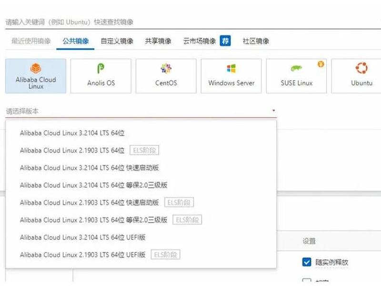
Task: Expand the 请选择版本 version dropdown
Action: pos(141,111)
